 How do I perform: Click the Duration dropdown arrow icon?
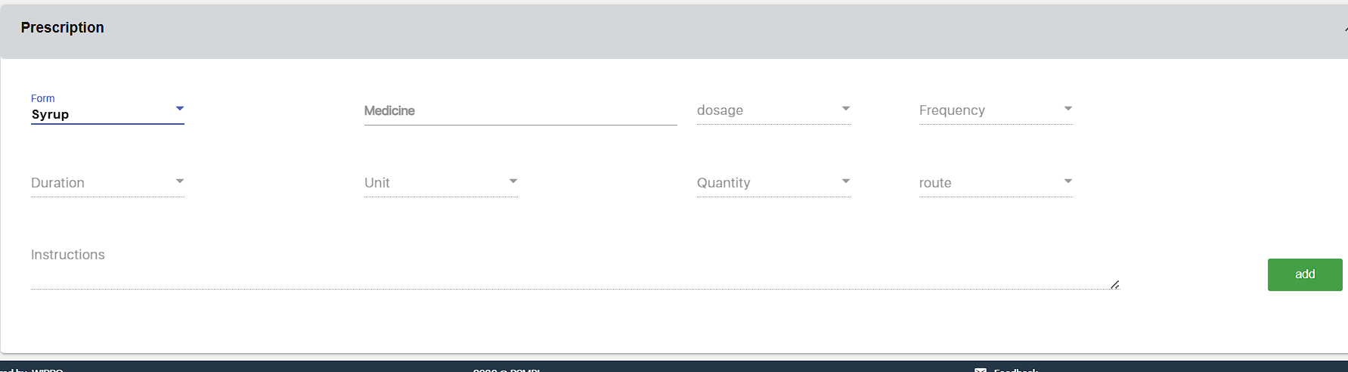[180, 181]
